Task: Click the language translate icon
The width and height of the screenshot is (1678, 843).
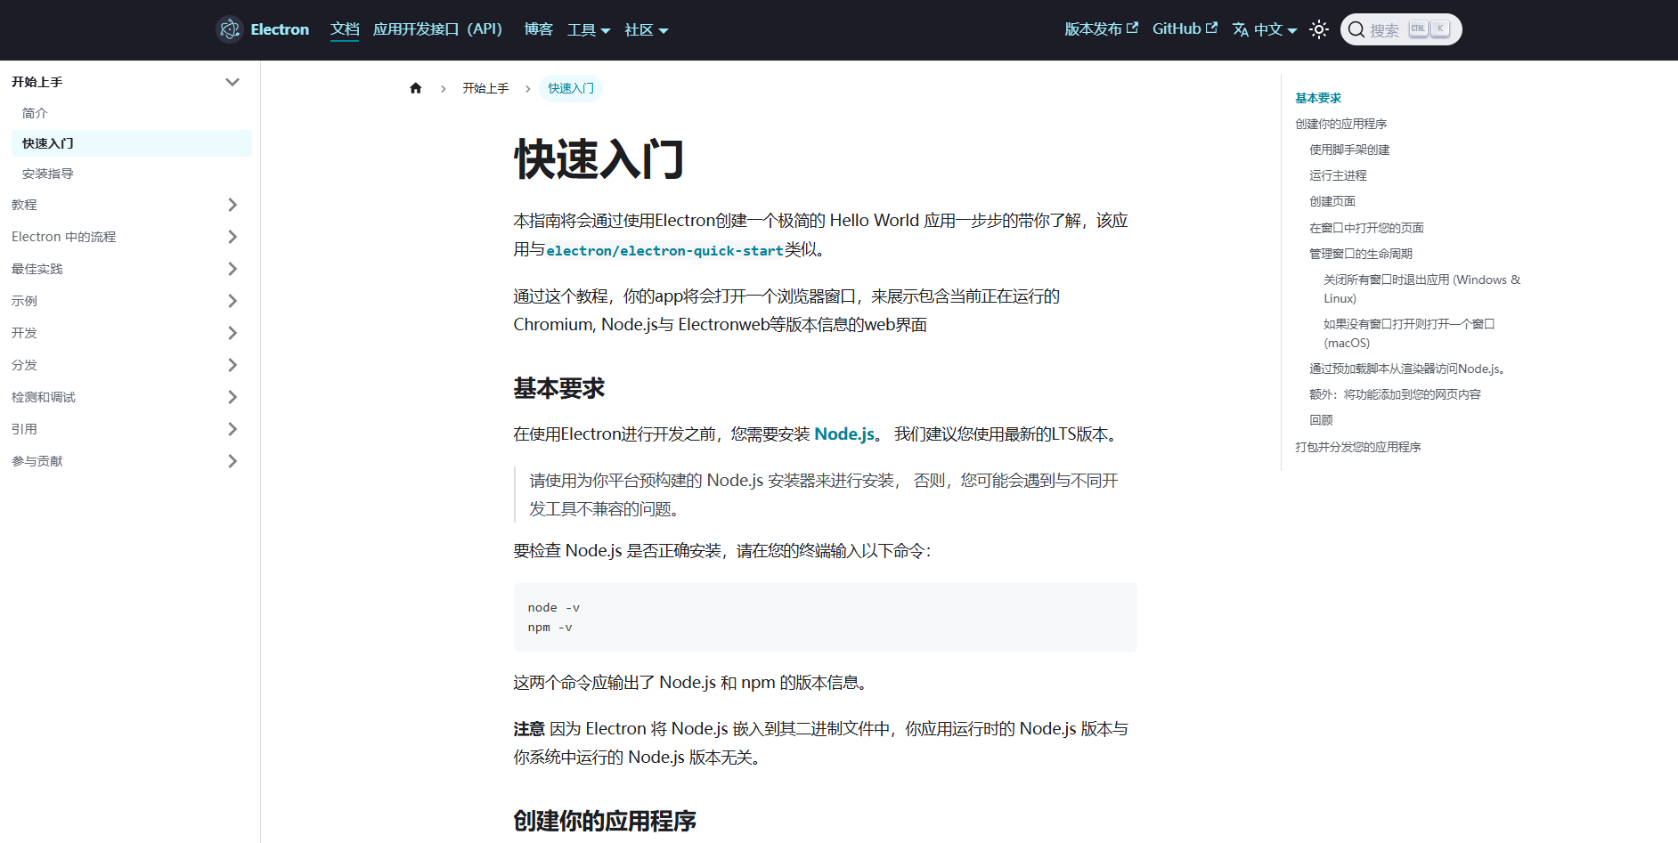Action: [1241, 29]
